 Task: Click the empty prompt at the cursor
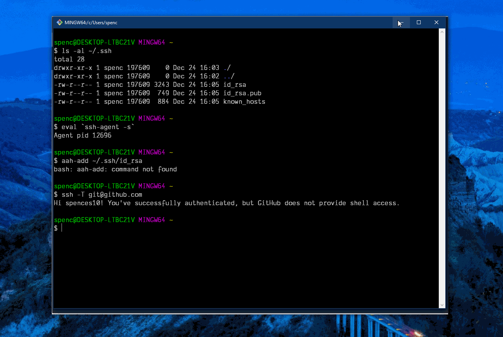62,228
